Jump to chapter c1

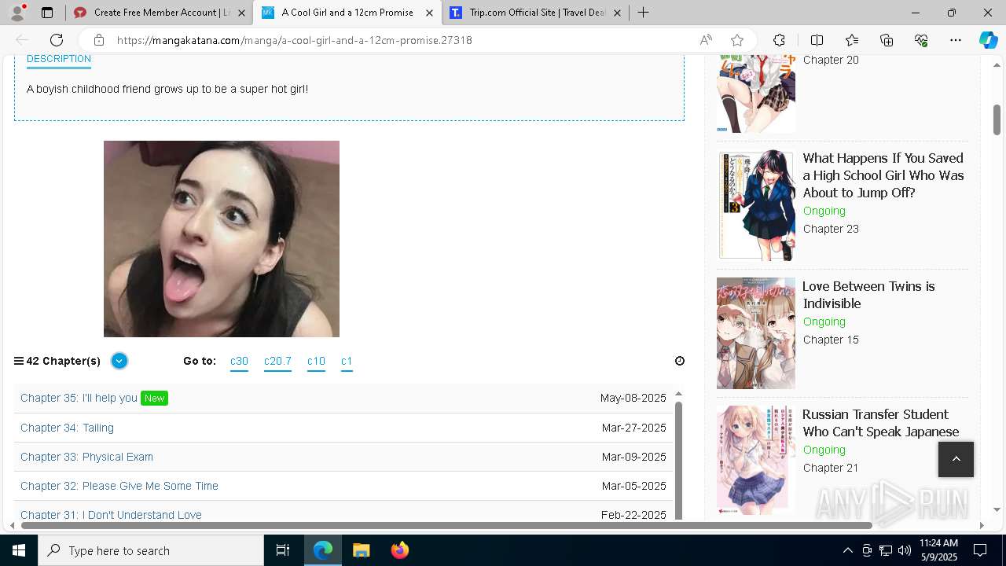[347, 362]
